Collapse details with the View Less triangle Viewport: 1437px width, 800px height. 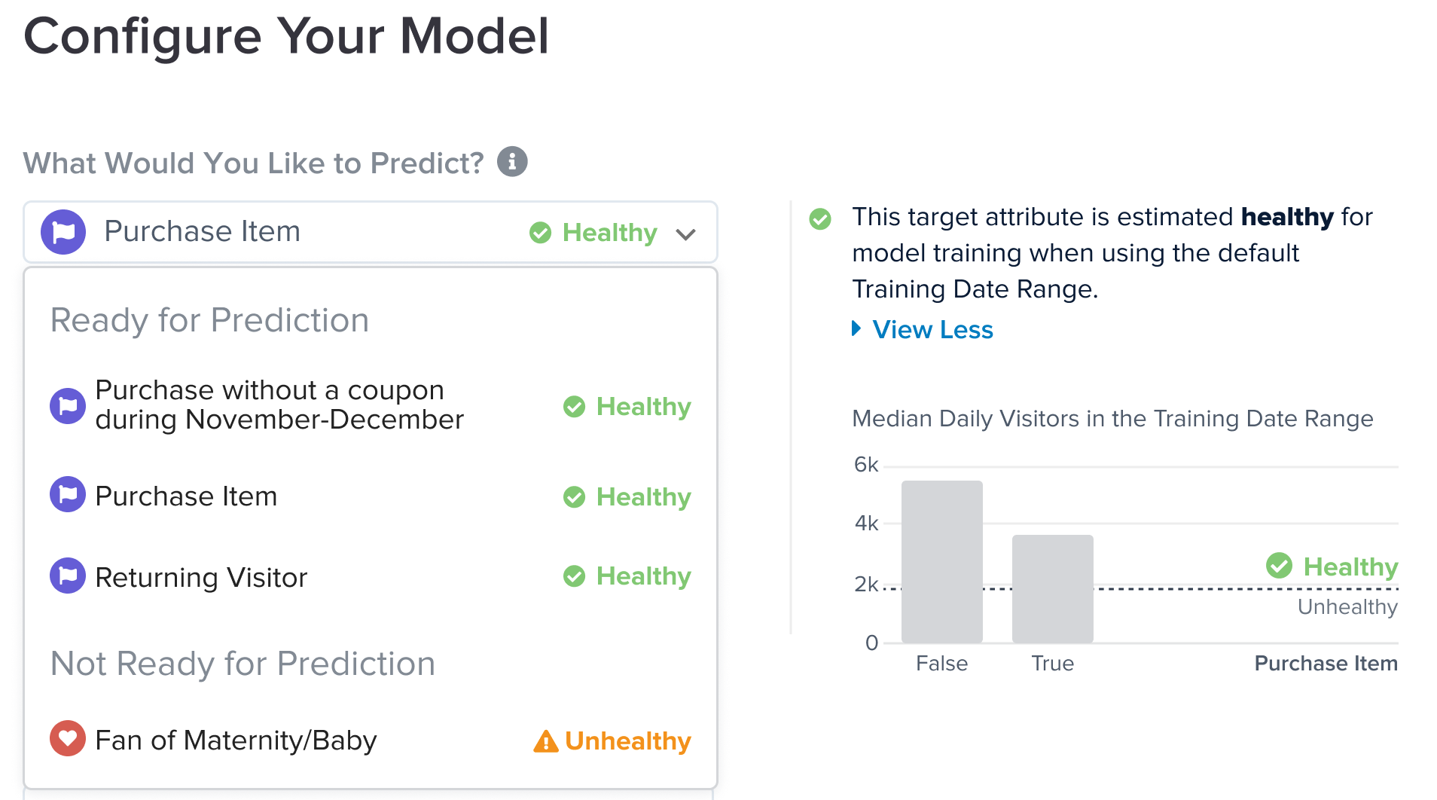tap(856, 328)
